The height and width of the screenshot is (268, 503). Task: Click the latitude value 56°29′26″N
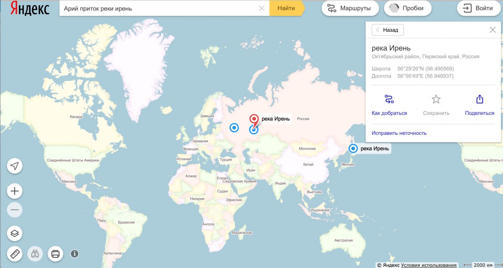tap(426, 69)
